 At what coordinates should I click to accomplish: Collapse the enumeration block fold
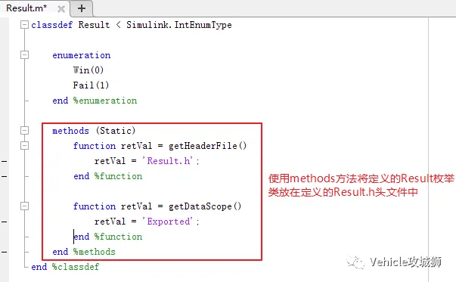pyautogui.click(x=25, y=55)
